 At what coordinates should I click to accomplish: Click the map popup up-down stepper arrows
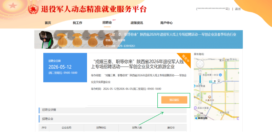219,81
